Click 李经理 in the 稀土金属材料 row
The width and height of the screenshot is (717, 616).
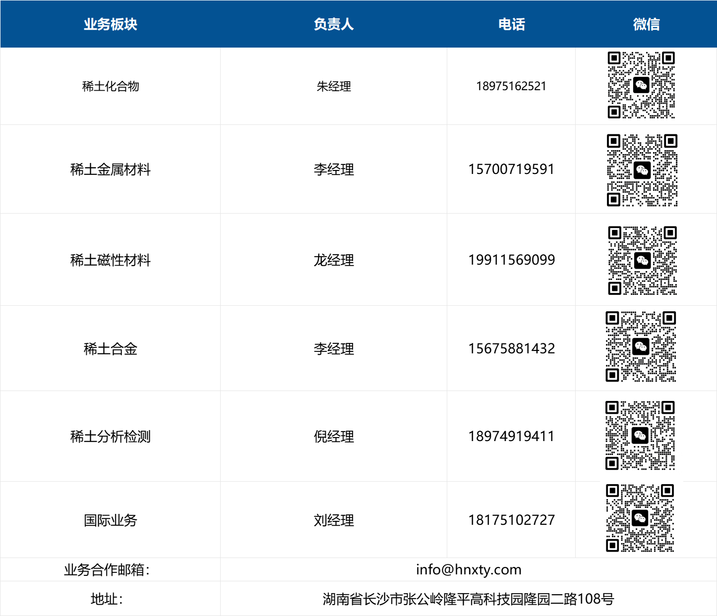[334, 169]
